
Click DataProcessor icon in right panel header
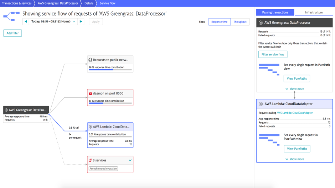pos(261,23)
